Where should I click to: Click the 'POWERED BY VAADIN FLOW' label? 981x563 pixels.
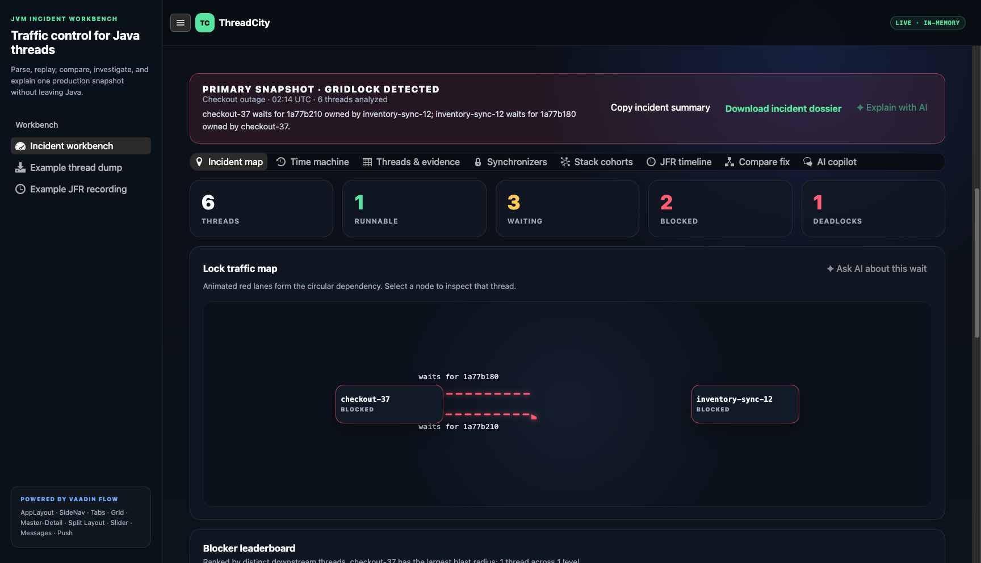tap(69, 499)
